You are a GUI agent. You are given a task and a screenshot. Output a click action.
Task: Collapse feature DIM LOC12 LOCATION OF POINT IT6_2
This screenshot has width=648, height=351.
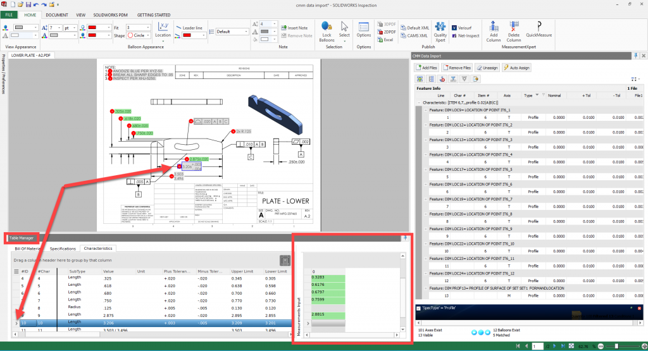[426, 125]
